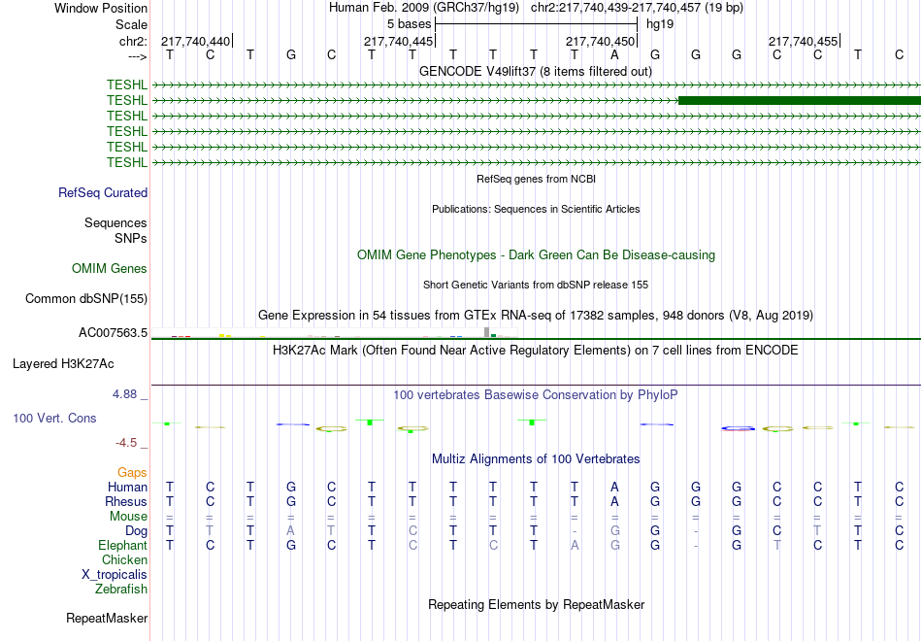Click the 'Mouse' alignment species label
The height and width of the screenshot is (641, 922).
[128, 517]
